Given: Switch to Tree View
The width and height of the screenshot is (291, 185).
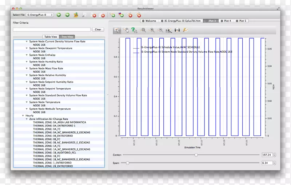Looking at the screenshot, I should point(67,37).
